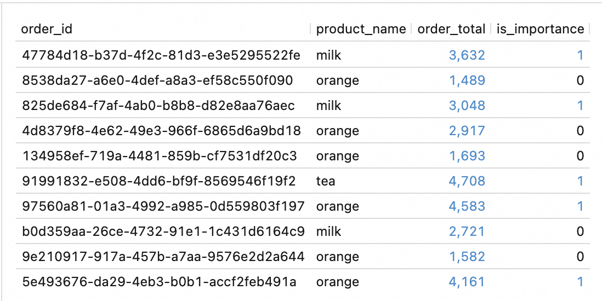Screen dimensions: 602x301
Task: Click the order total value 1,489
Action: 467,80
